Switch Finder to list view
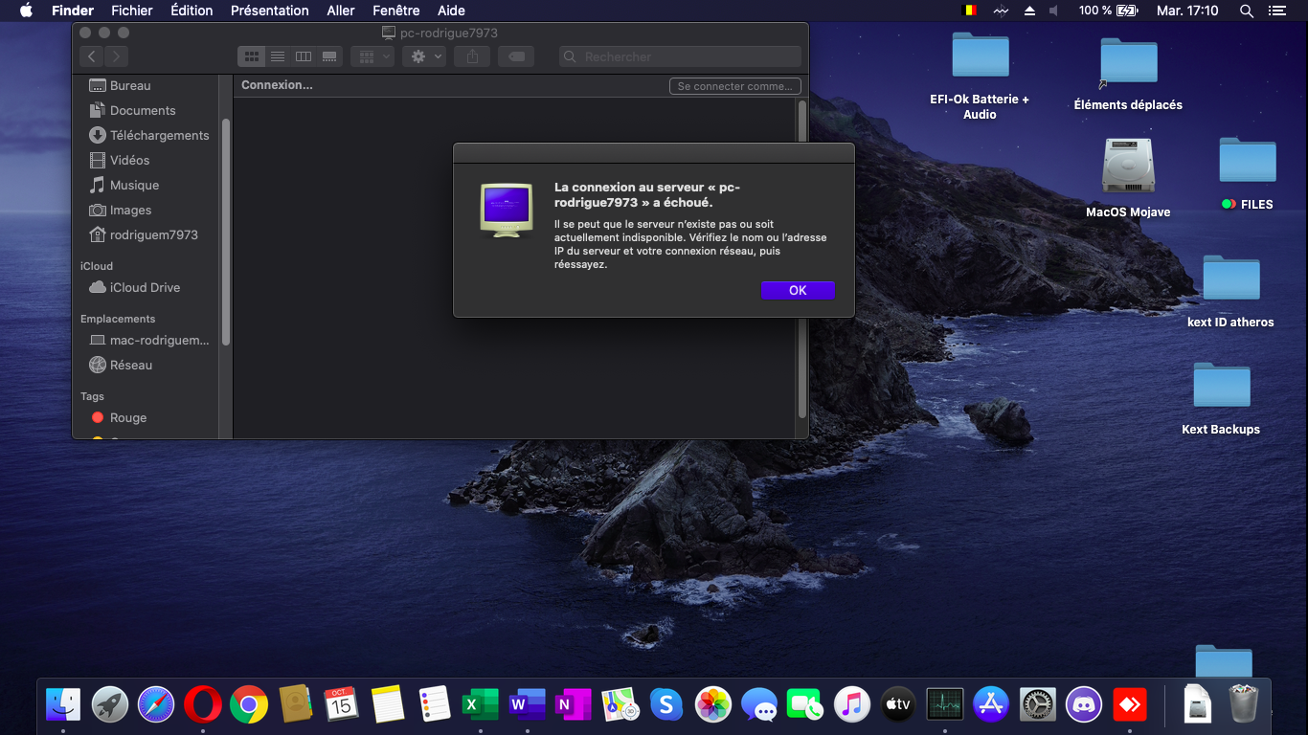The width and height of the screenshot is (1308, 735). click(x=278, y=56)
